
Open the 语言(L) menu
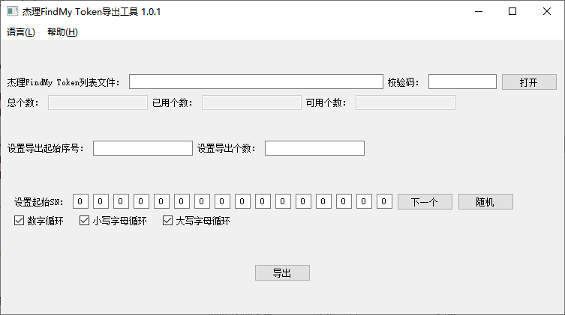(21, 32)
